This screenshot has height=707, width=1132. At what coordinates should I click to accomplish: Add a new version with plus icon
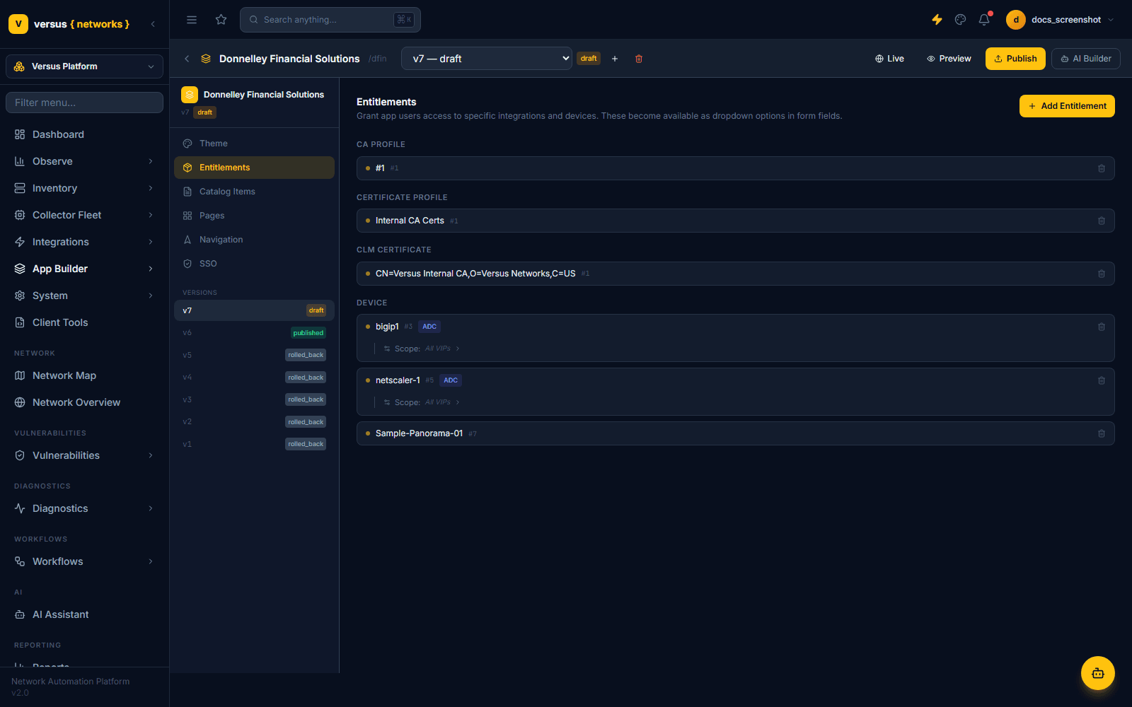(x=615, y=59)
